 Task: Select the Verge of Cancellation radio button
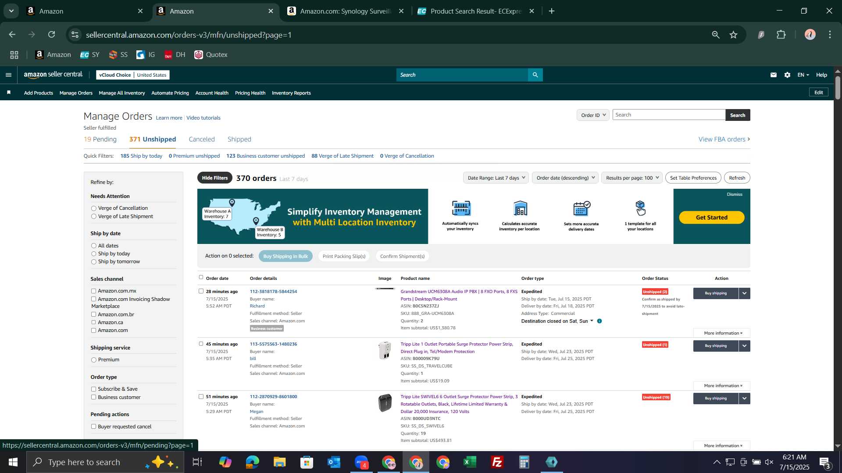[93, 208]
